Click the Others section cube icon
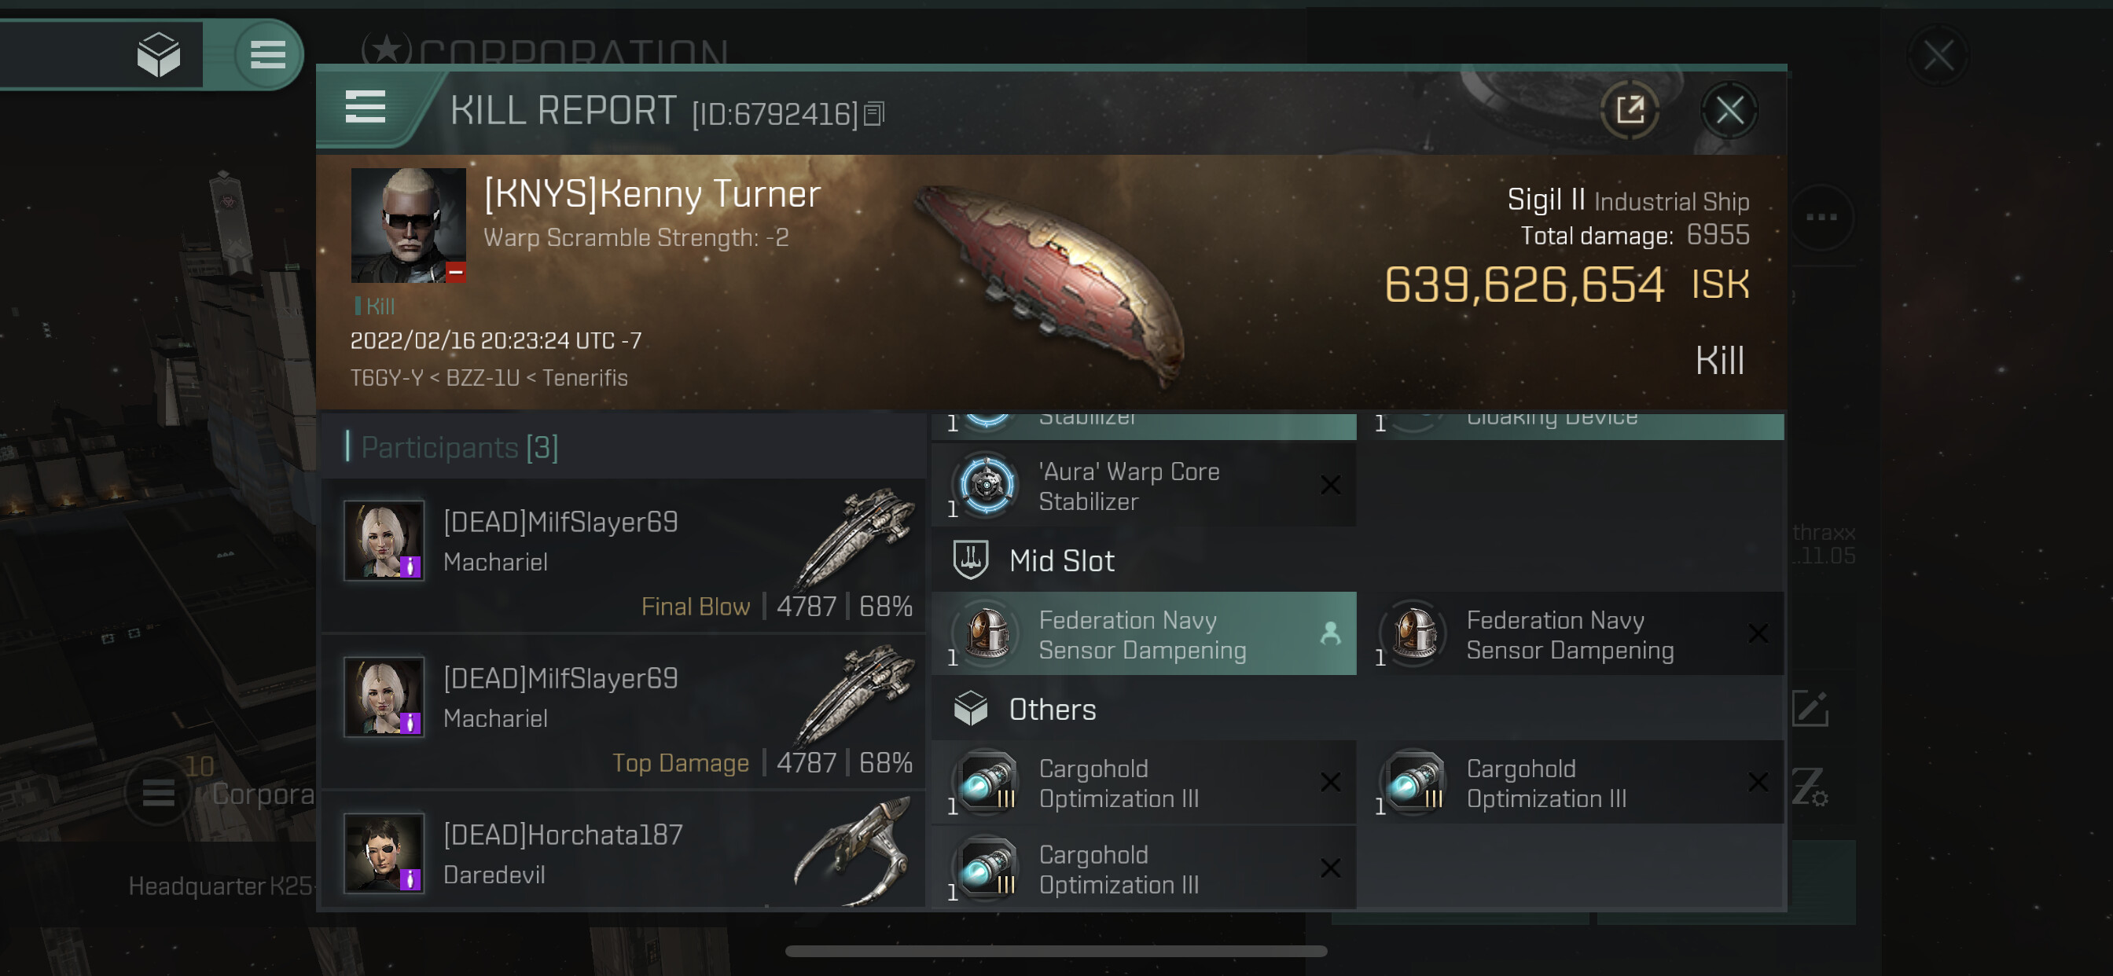Image resolution: width=2113 pixels, height=976 pixels. point(970,709)
